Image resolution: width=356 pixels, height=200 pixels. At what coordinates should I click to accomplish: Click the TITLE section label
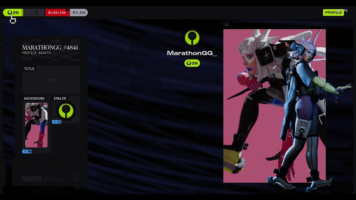(x=29, y=69)
